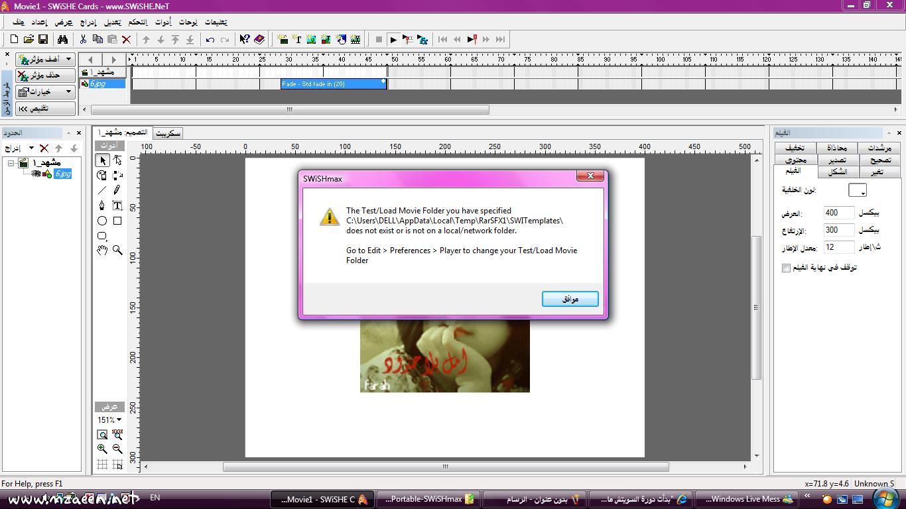Select the Pencil tool
This screenshot has height=509, width=906.
coord(117,190)
